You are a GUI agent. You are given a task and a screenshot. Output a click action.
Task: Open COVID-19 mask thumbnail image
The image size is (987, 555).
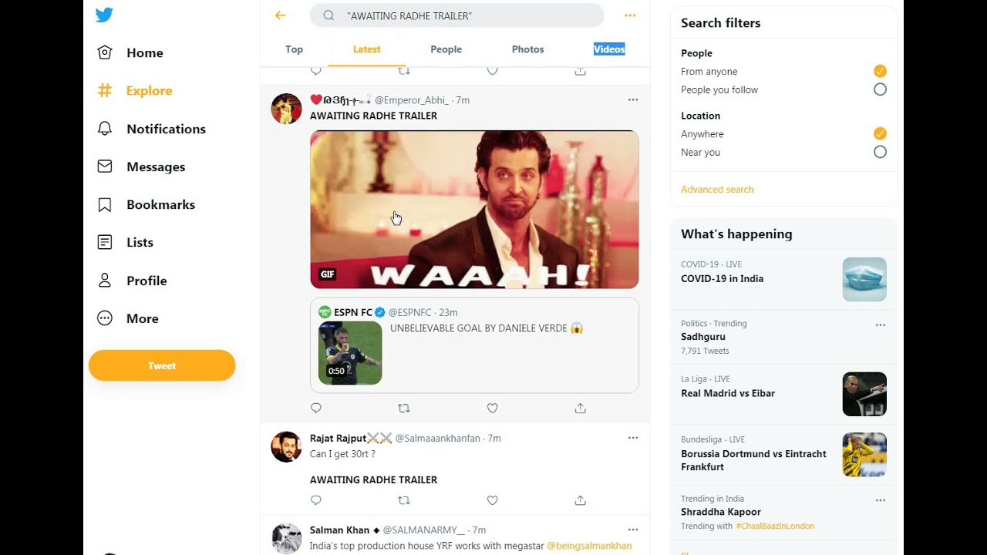pos(864,279)
